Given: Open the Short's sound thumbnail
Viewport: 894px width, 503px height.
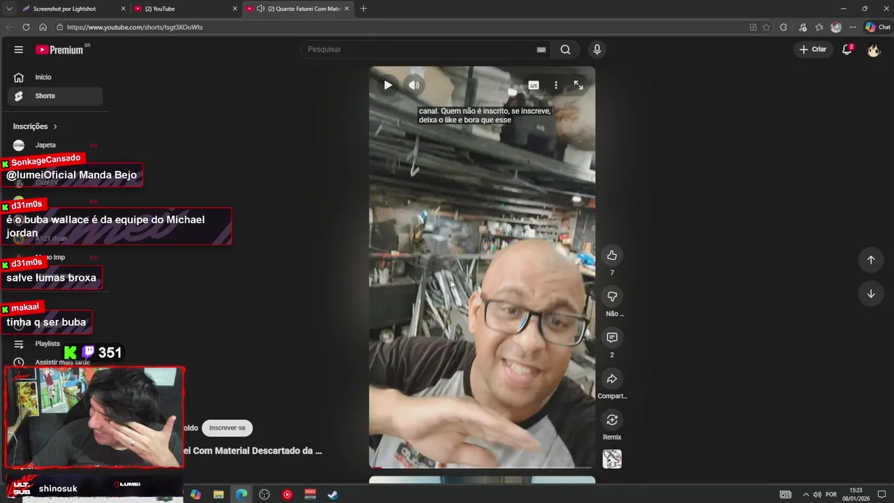Looking at the screenshot, I should click(612, 459).
